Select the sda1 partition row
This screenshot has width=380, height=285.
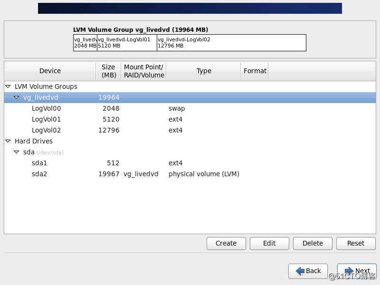click(190, 163)
